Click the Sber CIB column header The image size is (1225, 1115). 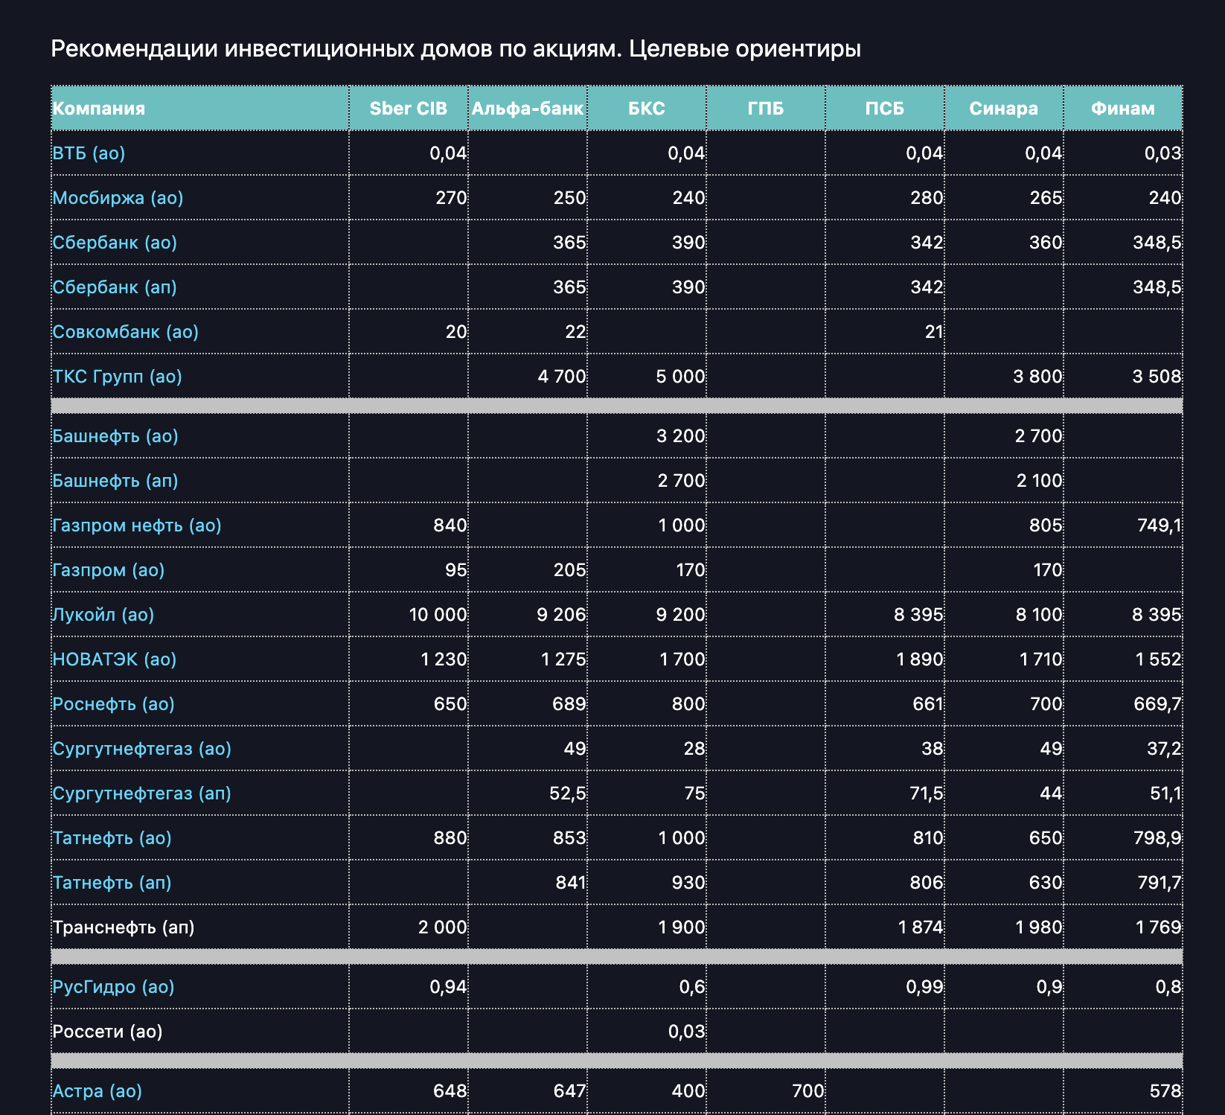(x=409, y=109)
